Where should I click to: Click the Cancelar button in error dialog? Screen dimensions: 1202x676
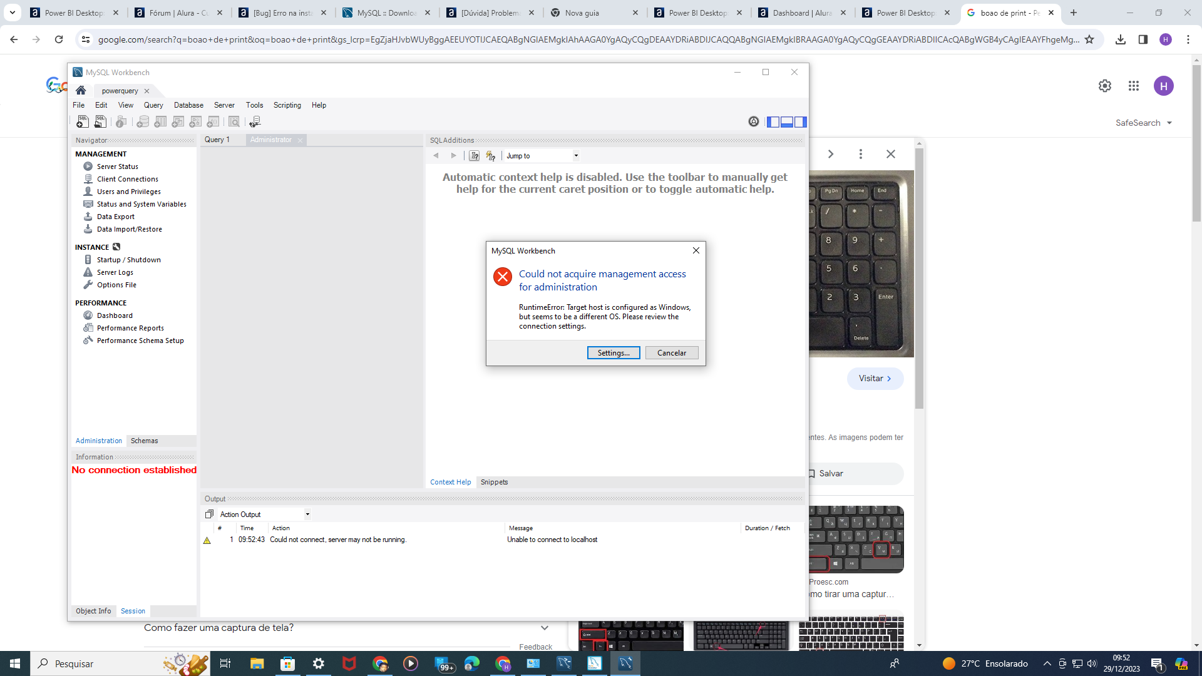tap(672, 353)
